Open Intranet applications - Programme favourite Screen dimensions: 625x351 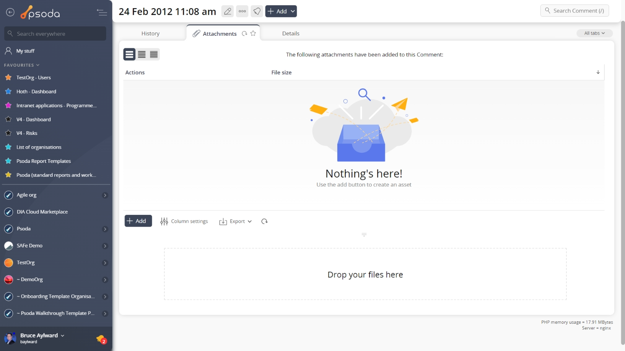[56, 106]
